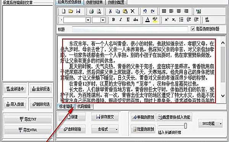Click the 导出HTML button
The height and width of the screenshot is (142, 229).
[28, 130]
